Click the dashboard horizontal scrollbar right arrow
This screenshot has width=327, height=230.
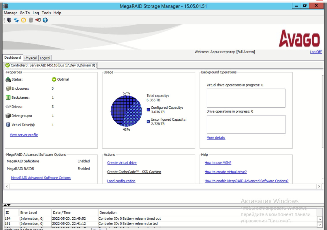coord(319,186)
